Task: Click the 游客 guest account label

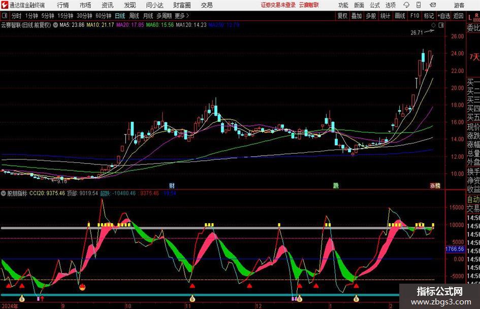Action: tap(459, 5)
